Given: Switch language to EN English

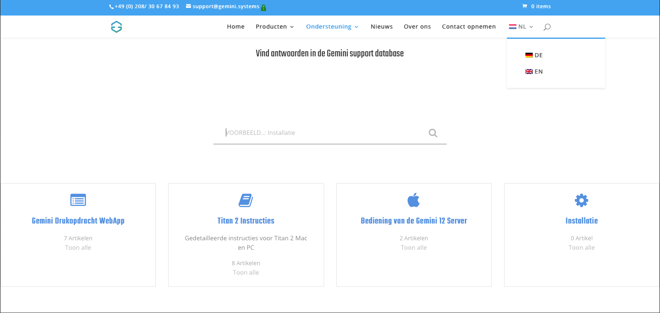Looking at the screenshot, I should [534, 72].
